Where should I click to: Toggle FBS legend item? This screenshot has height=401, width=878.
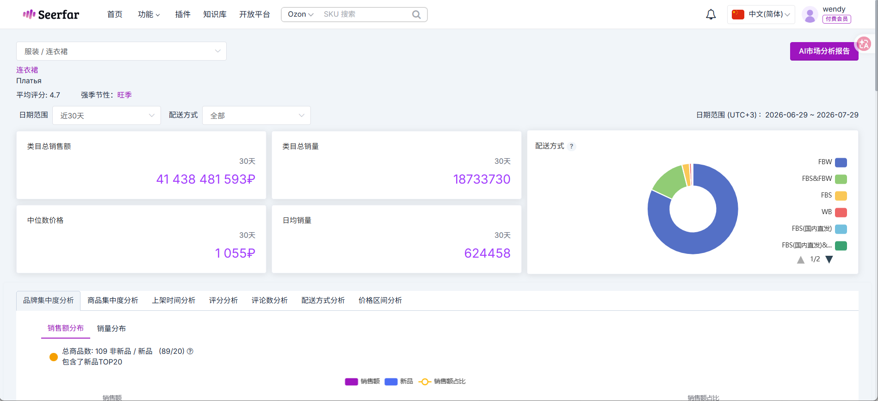point(834,196)
